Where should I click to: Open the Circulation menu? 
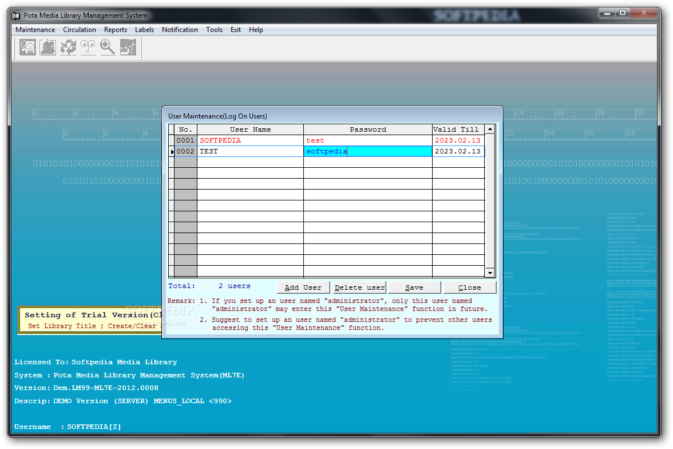[x=80, y=30]
